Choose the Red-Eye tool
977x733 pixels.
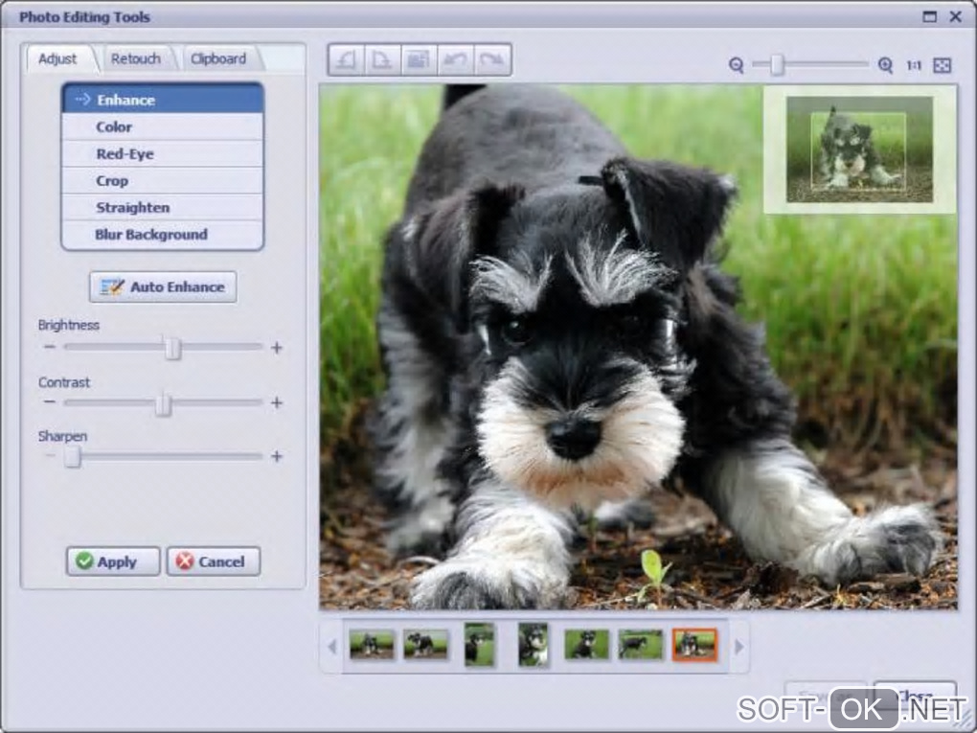click(163, 153)
